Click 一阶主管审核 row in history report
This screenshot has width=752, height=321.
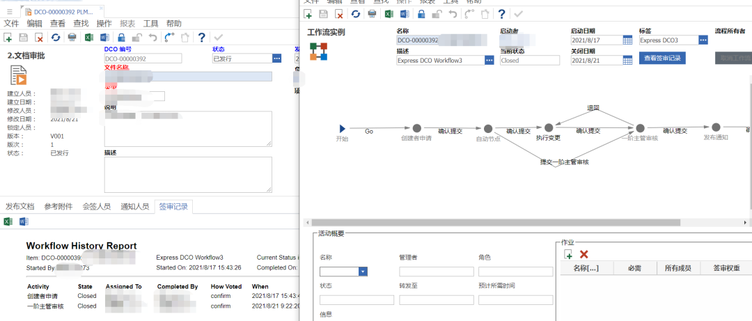coord(163,306)
